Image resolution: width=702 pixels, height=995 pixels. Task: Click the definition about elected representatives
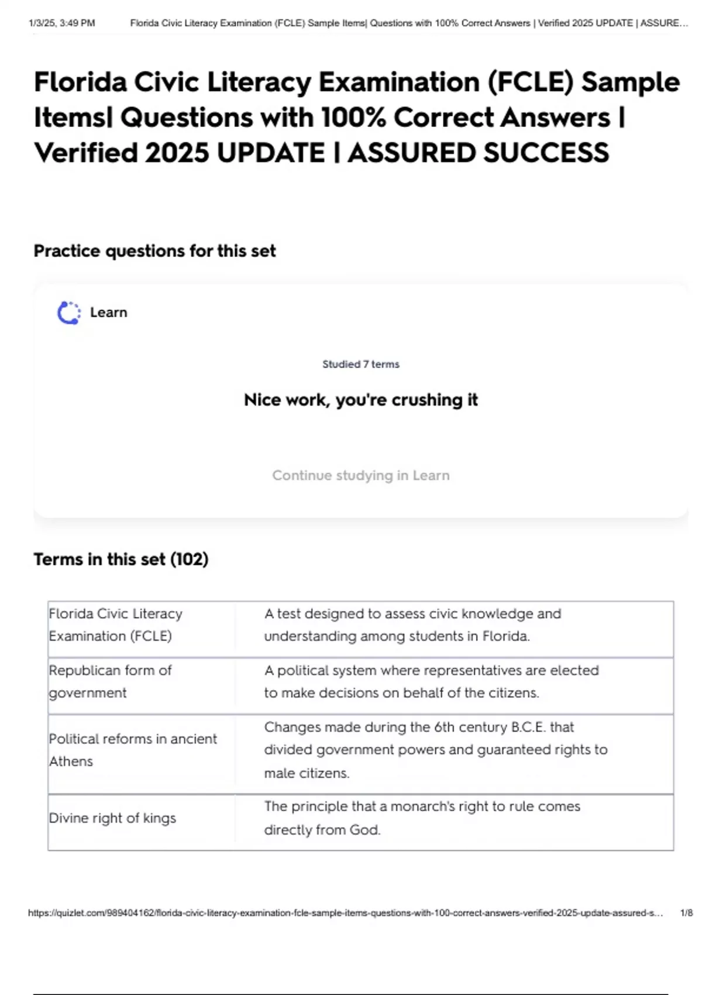point(431,681)
